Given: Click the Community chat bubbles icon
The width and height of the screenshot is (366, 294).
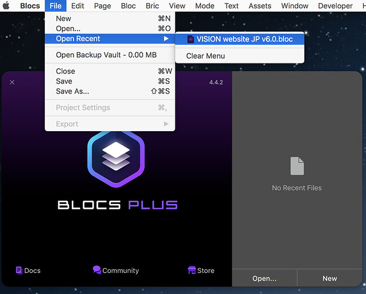Looking at the screenshot, I should tap(97, 270).
